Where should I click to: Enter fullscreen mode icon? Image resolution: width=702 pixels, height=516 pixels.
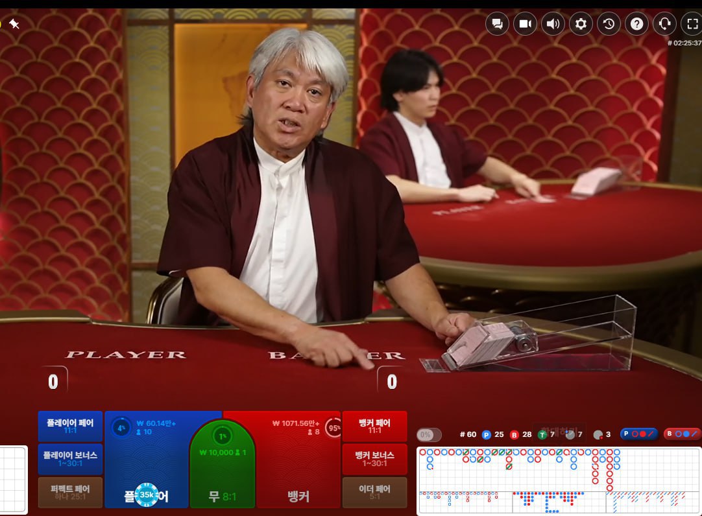click(692, 23)
